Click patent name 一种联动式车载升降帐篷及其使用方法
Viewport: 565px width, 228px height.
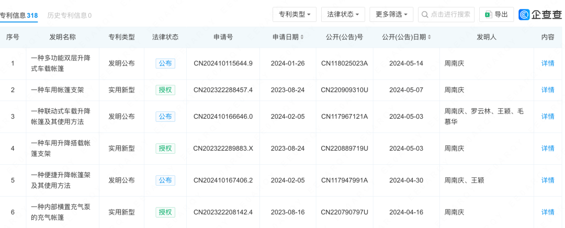(x=61, y=116)
